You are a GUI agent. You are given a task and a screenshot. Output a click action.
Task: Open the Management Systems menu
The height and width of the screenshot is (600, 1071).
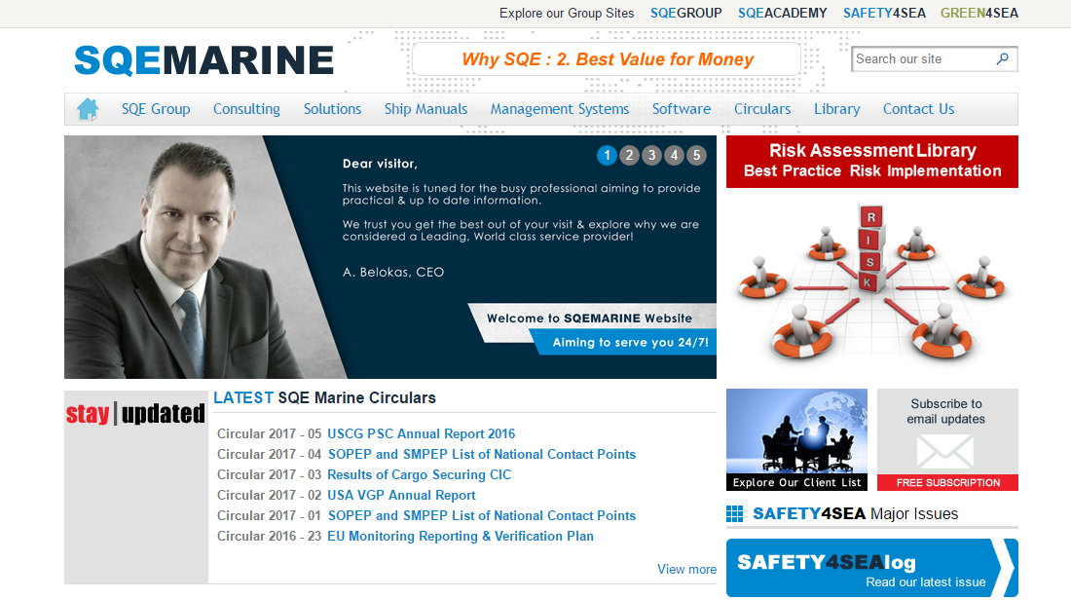tap(560, 109)
